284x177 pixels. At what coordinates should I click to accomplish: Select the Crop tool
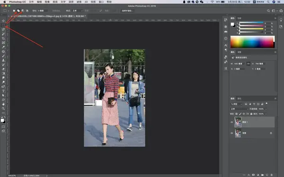[x=3, y=38]
